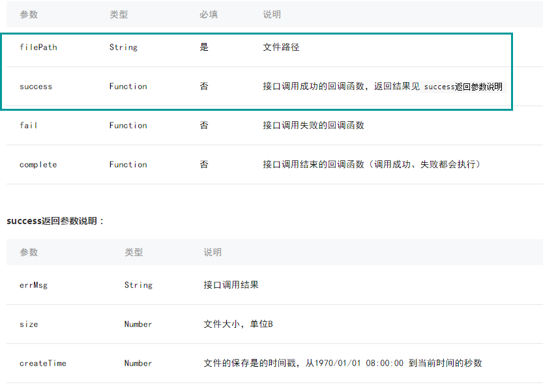Select the 'createTime' parameter cell
Screen dimensions: 543x387
pyautogui.click(x=42, y=364)
